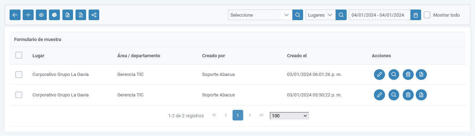View details of 06:01:26 p. m. record
This screenshot has height=136, width=475.
click(x=393, y=75)
